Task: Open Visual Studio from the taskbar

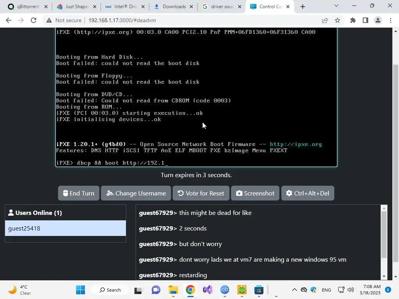Action: pos(208,290)
